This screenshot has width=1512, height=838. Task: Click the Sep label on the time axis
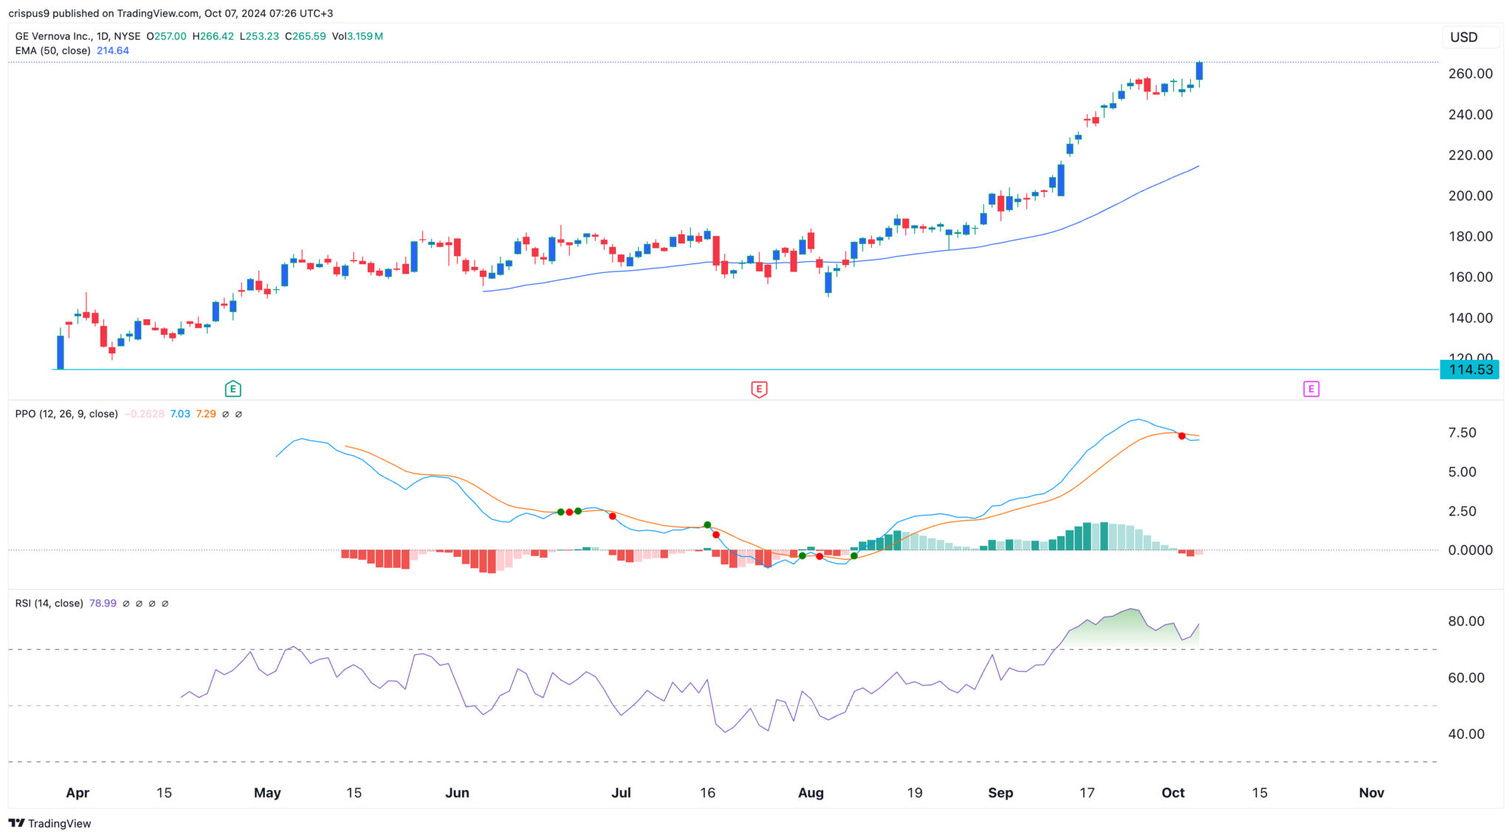pos(1000,793)
